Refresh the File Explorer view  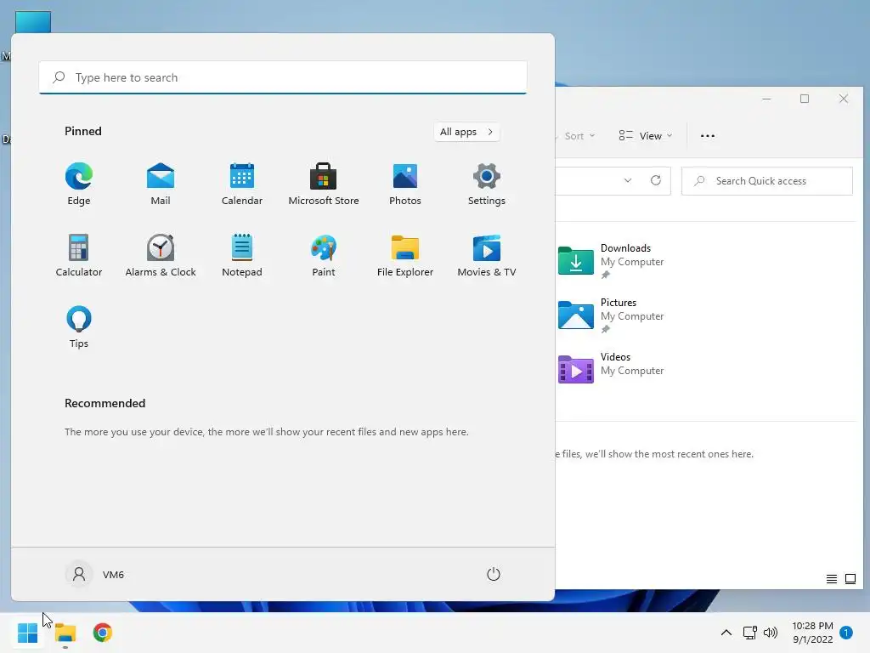pos(656,180)
